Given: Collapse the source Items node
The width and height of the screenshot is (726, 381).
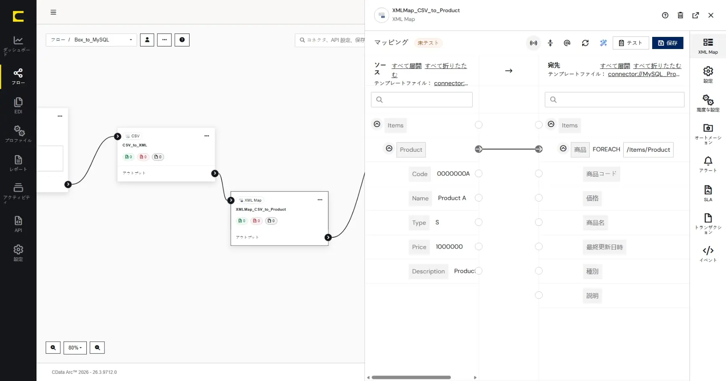Looking at the screenshot, I should click(377, 124).
